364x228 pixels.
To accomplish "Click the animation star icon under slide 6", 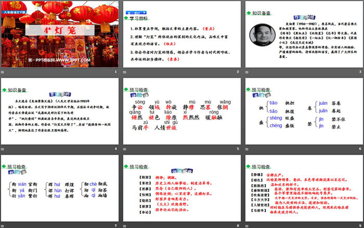I will tap(247, 149).
